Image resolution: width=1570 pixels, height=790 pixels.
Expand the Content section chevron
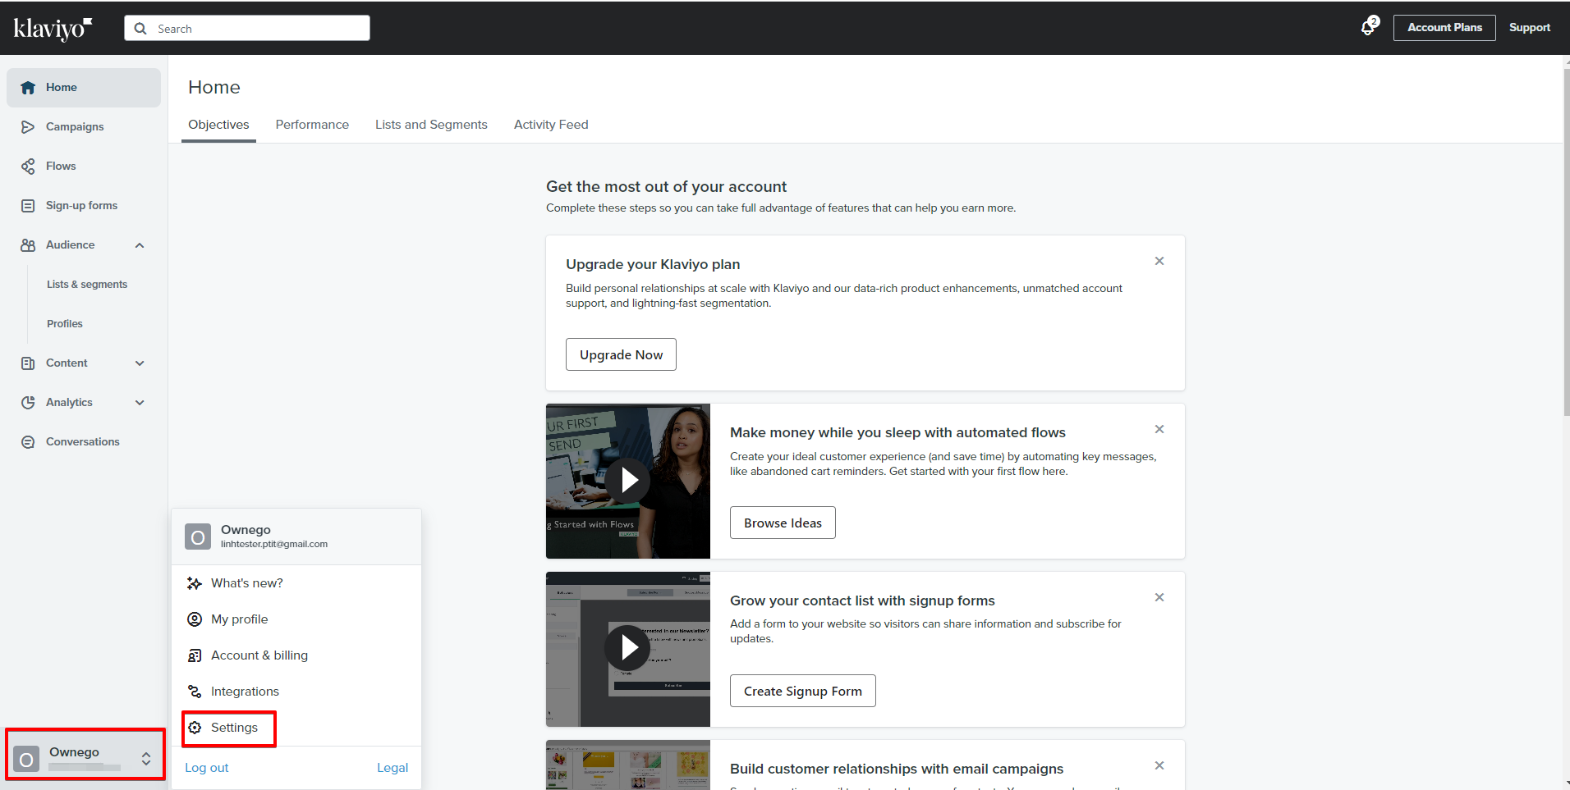click(140, 363)
